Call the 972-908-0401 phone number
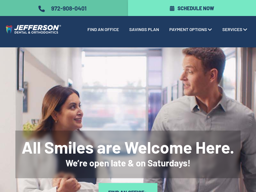 (x=69, y=9)
